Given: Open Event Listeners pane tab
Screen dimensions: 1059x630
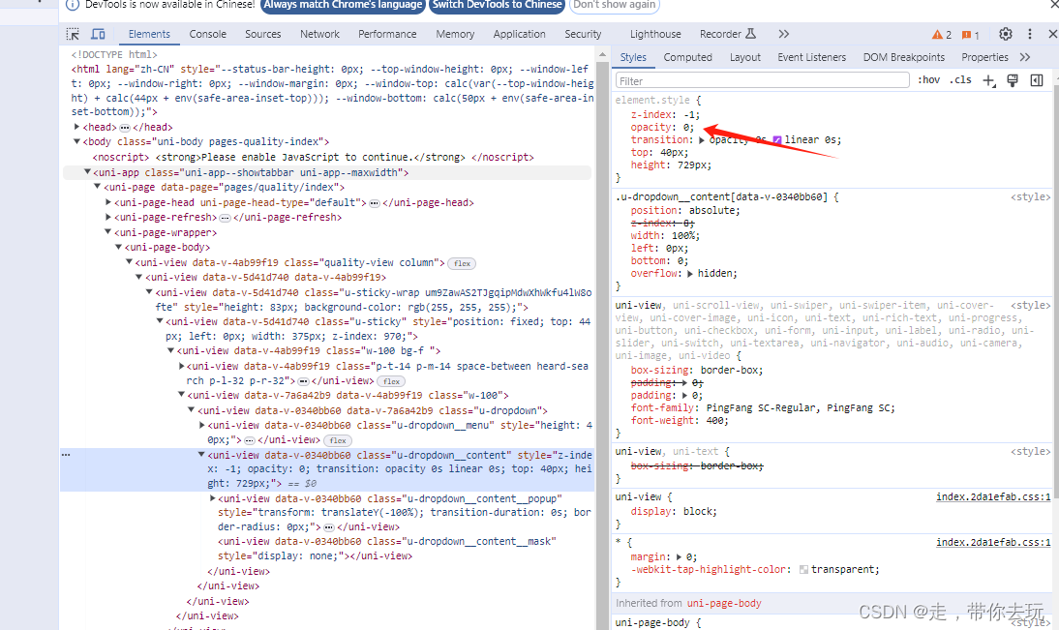Looking at the screenshot, I should [811, 57].
